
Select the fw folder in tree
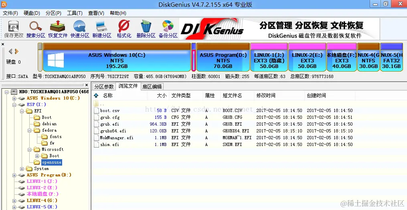click(x=52, y=143)
